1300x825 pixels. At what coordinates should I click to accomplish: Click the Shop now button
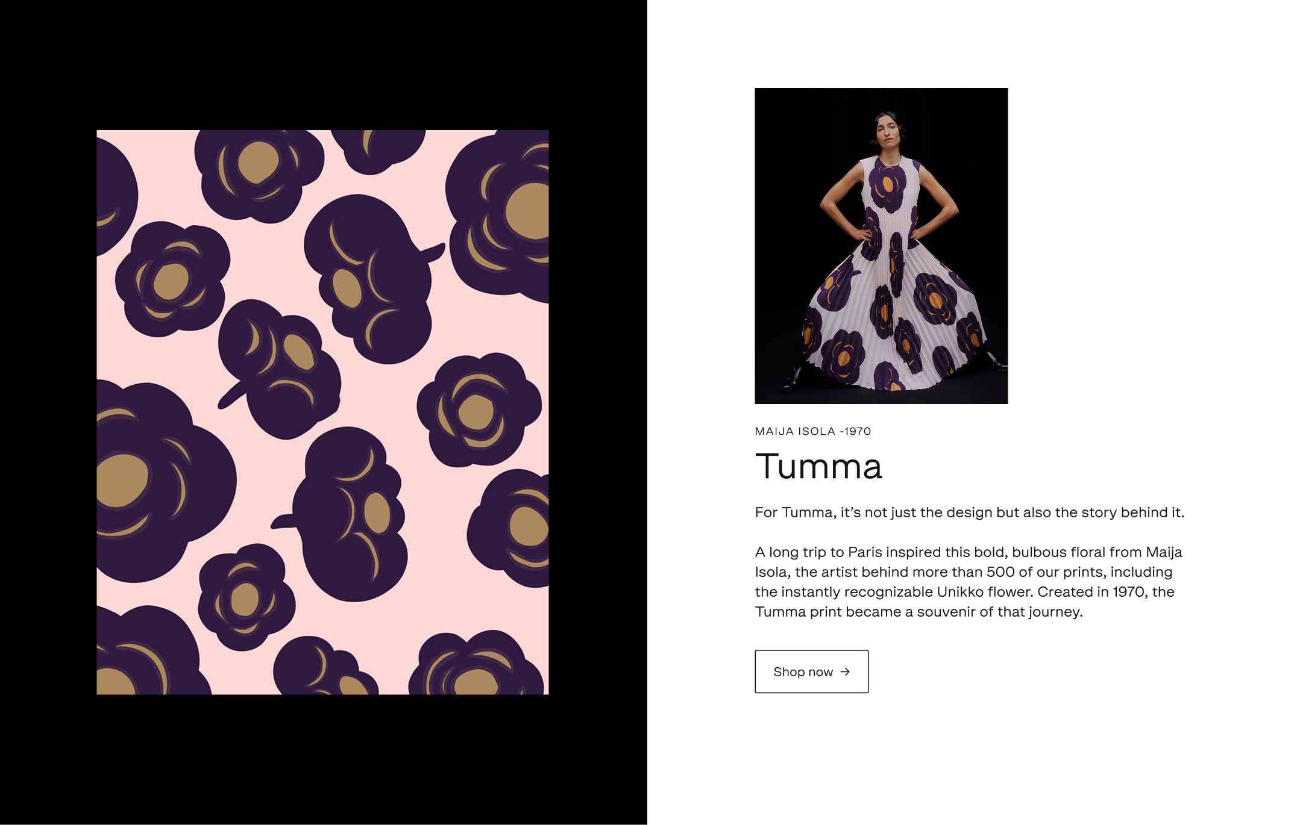(811, 671)
